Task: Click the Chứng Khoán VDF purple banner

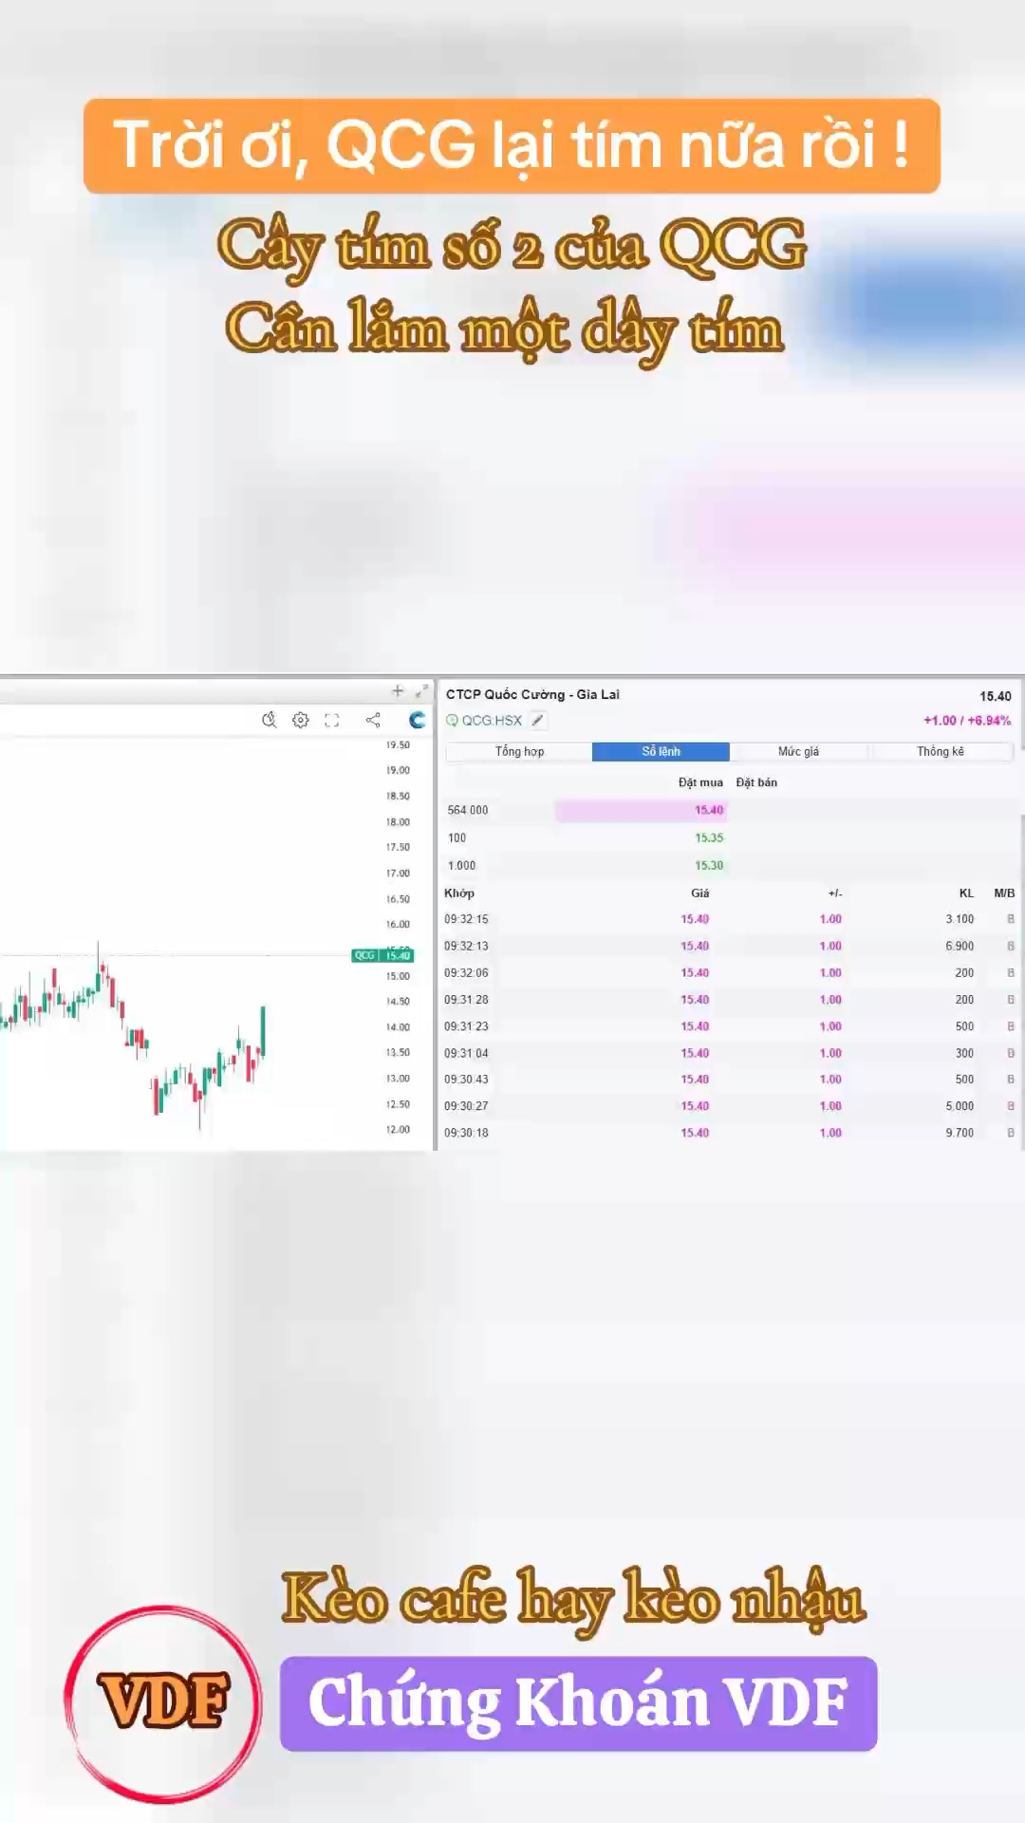Action: click(578, 1703)
